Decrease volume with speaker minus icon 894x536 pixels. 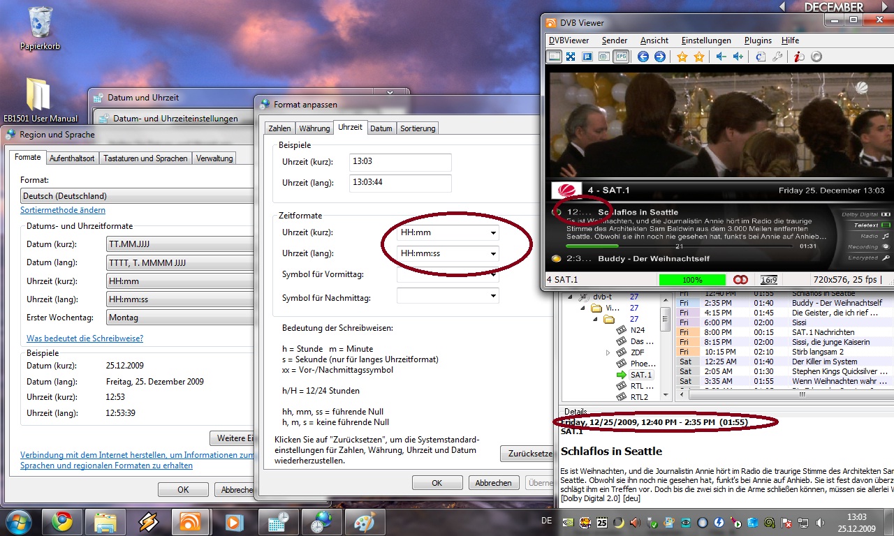coord(721,57)
